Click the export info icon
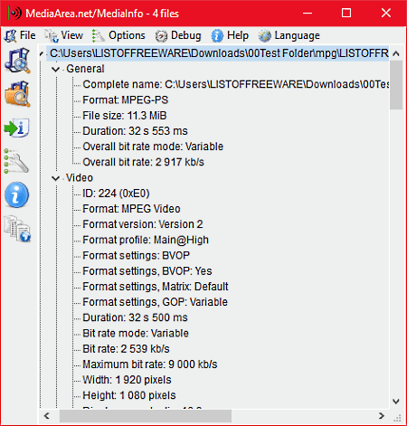This screenshot has height=426, width=407. click(x=16, y=128)
